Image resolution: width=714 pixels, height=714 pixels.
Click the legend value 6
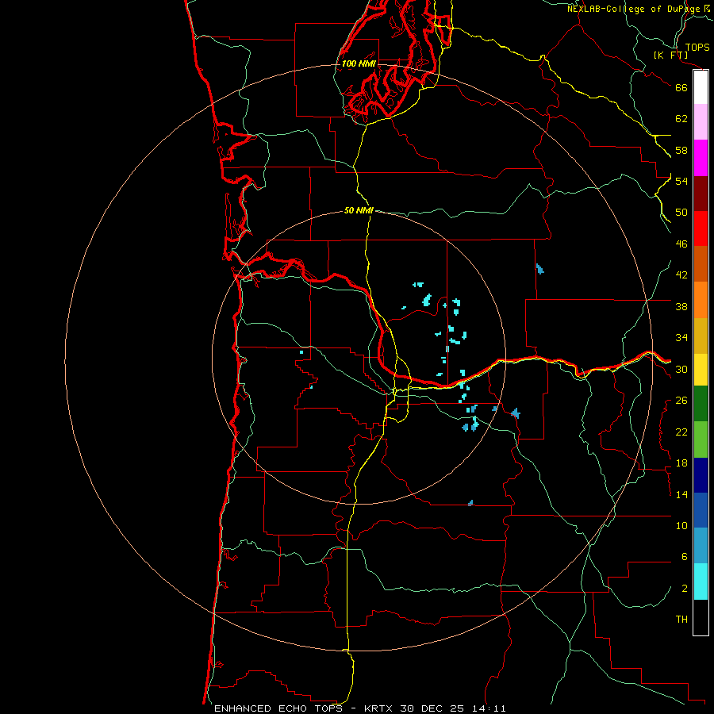tap(684, 557)
